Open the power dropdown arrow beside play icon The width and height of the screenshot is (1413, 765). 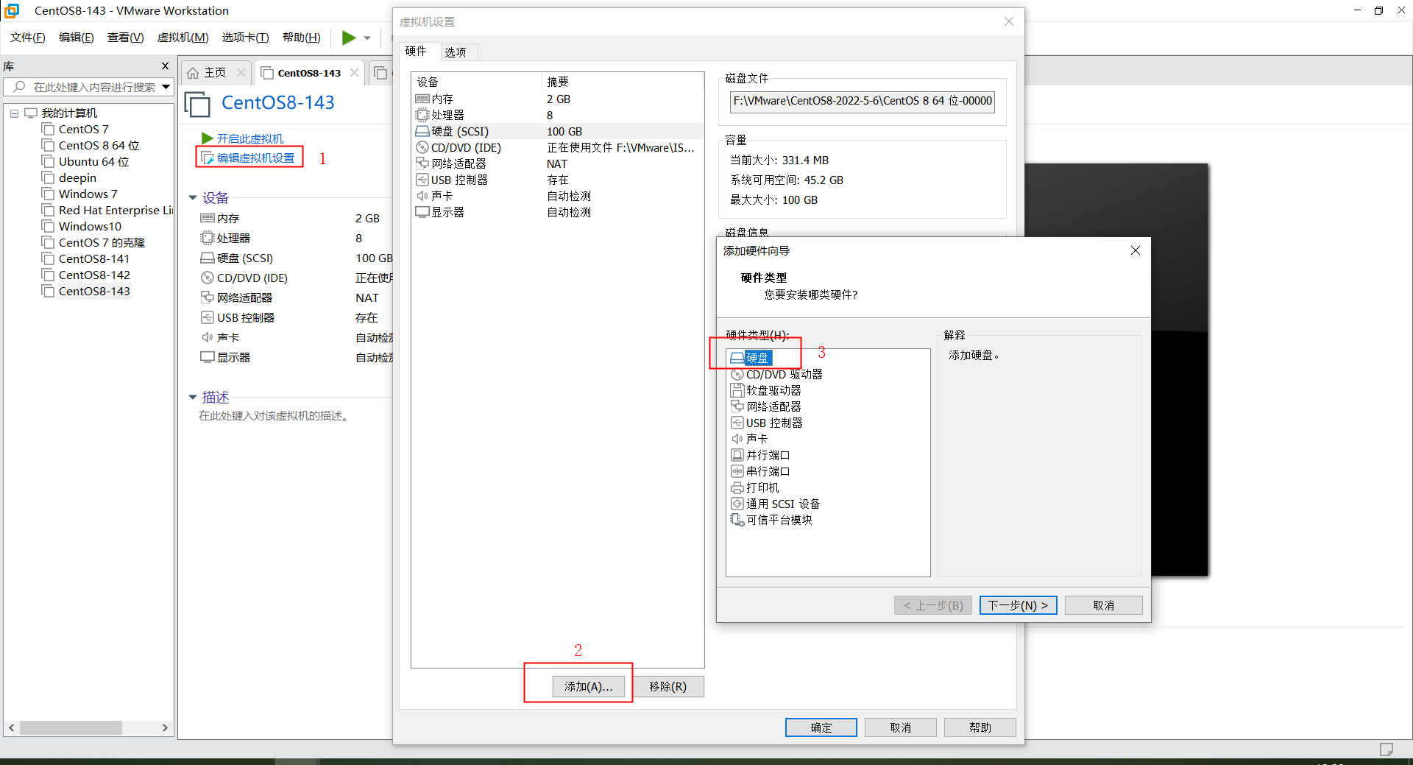click(367, 38)
